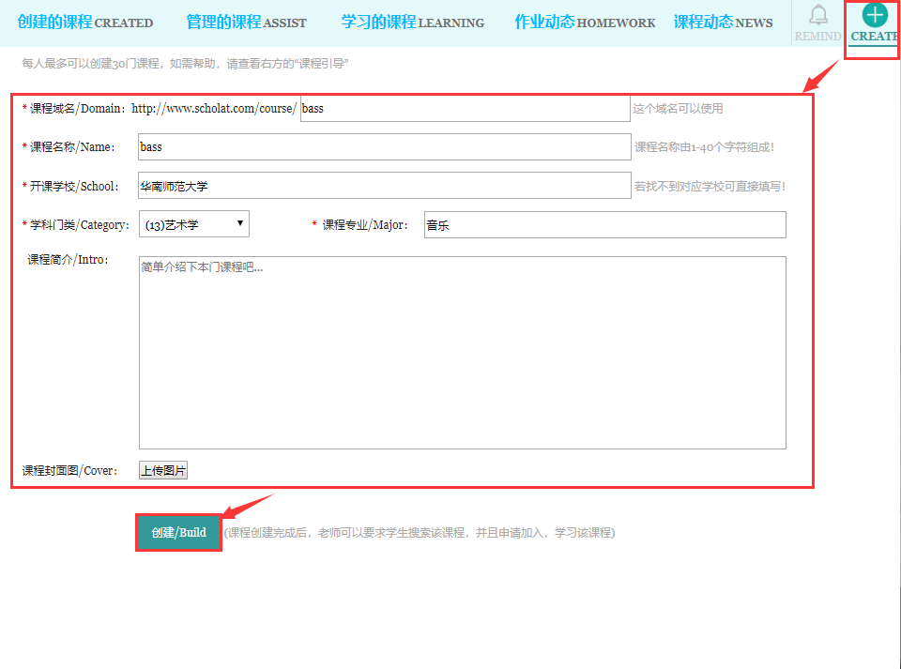This screenshot has height=669, width=901.
Task: Select the 课程动态 NEWS tab
Action: [x=723, y=23]
